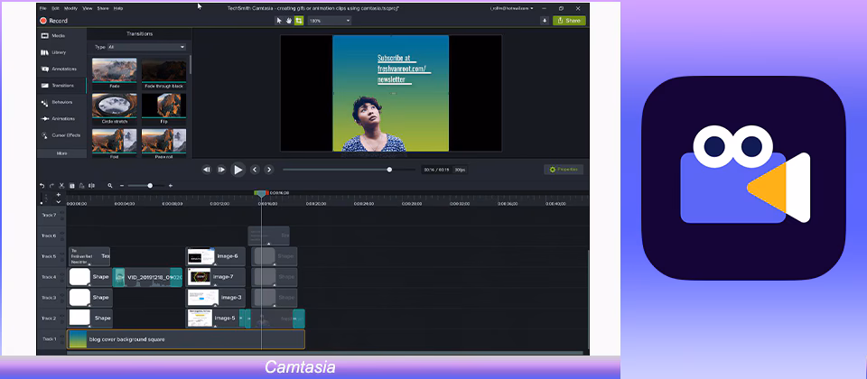This screenshot has width=867, height=379.
Task: Click the timeline zoom magnifier icon
Action: pos(110,186)
